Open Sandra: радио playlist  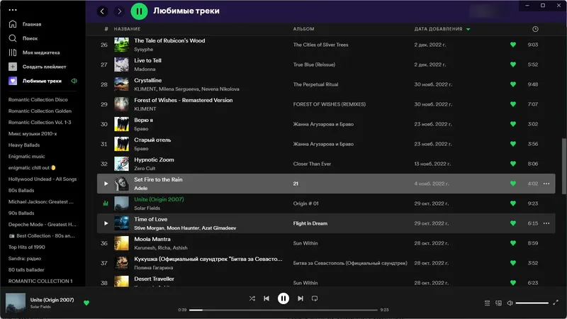[x=25, y=259]
